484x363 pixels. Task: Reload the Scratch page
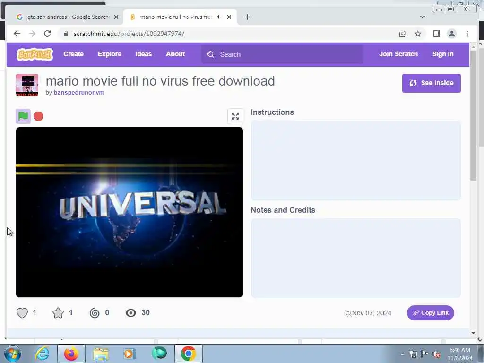click(47, 34)
